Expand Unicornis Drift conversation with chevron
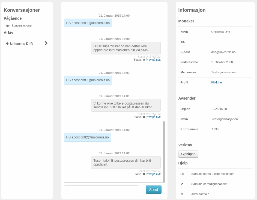Image resolution: width=257 pixels, height=200 pixels. 46,43
